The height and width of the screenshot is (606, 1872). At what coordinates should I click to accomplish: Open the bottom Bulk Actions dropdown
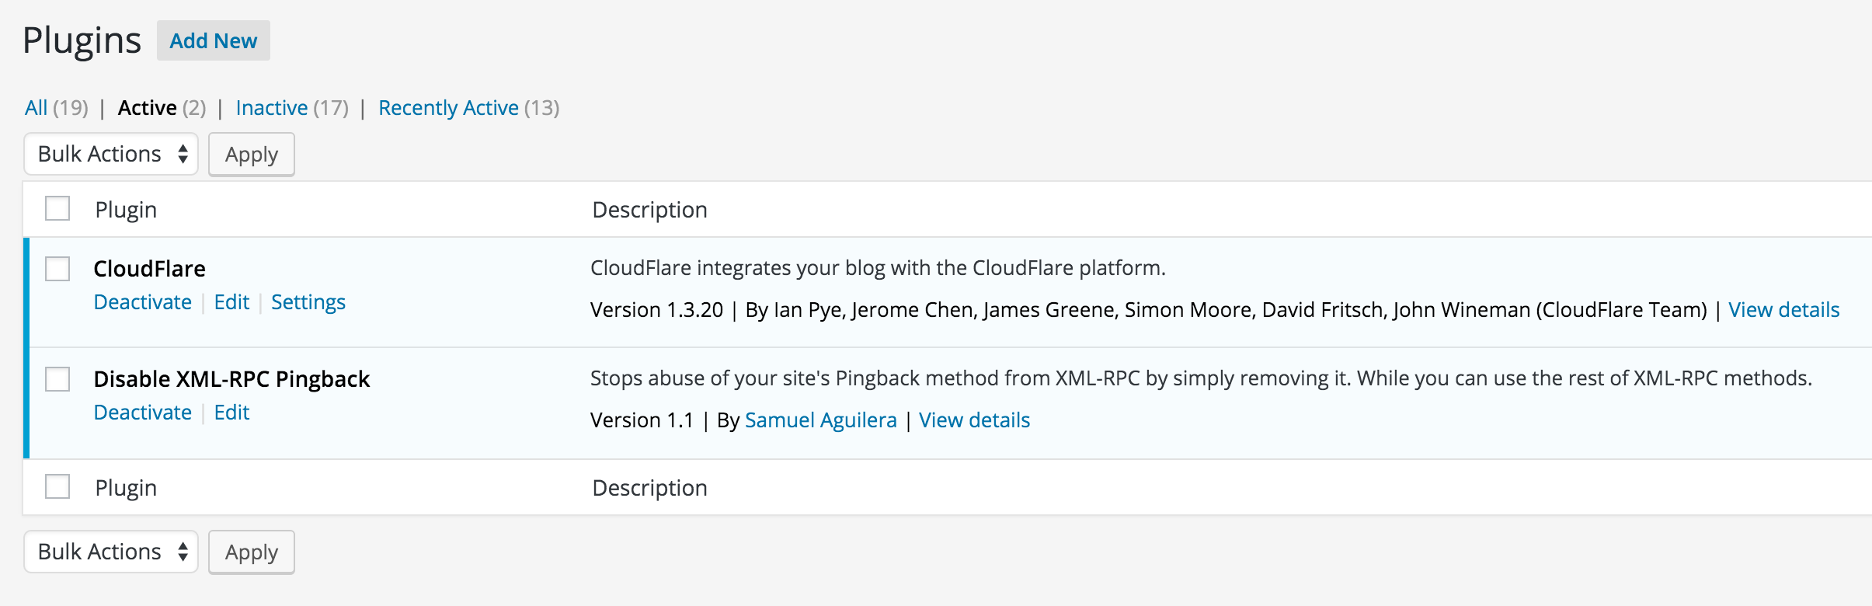(111, 552)
